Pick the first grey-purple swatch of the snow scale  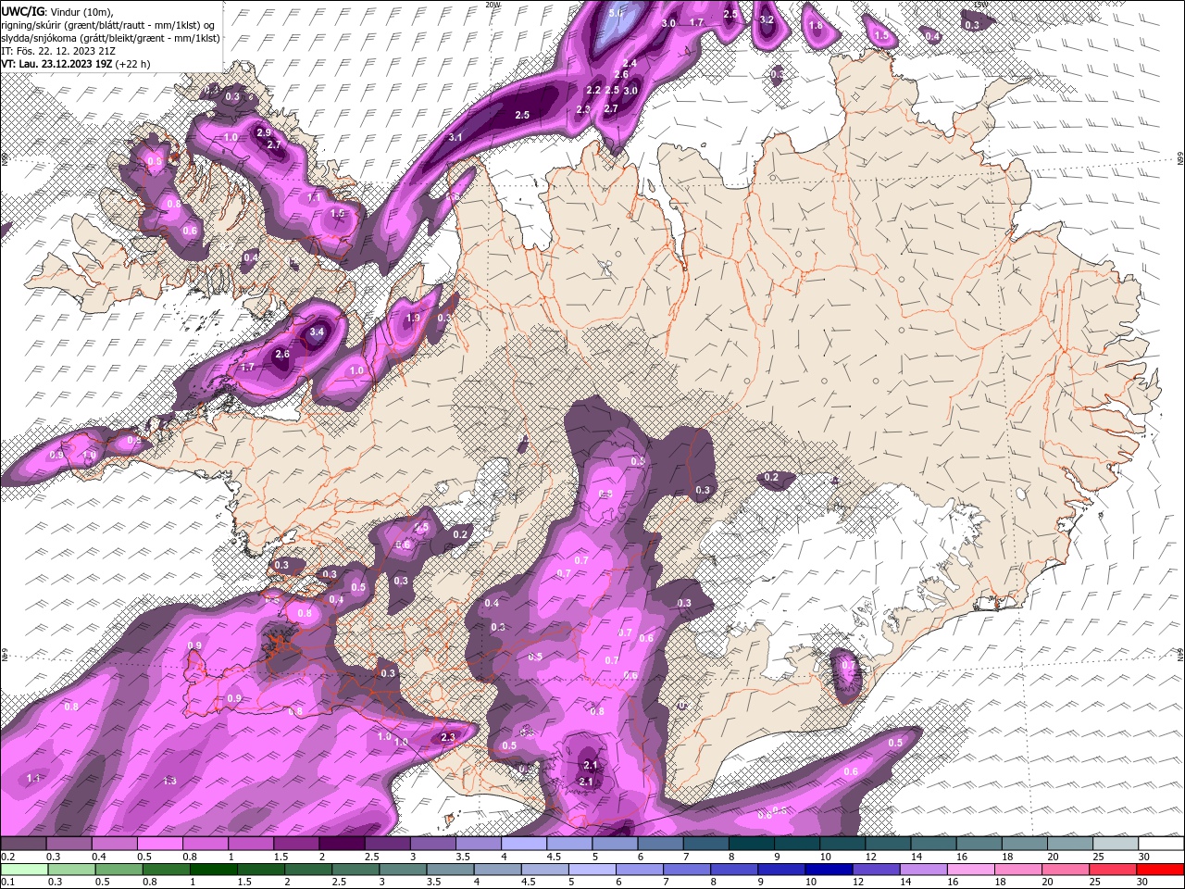(23, 844)
